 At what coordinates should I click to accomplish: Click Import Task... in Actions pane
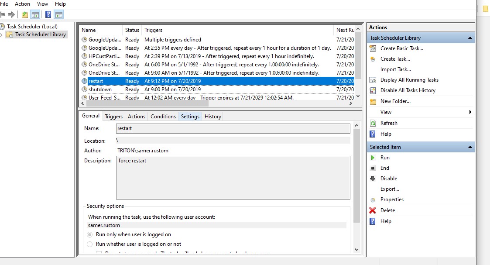coord(396,69)
